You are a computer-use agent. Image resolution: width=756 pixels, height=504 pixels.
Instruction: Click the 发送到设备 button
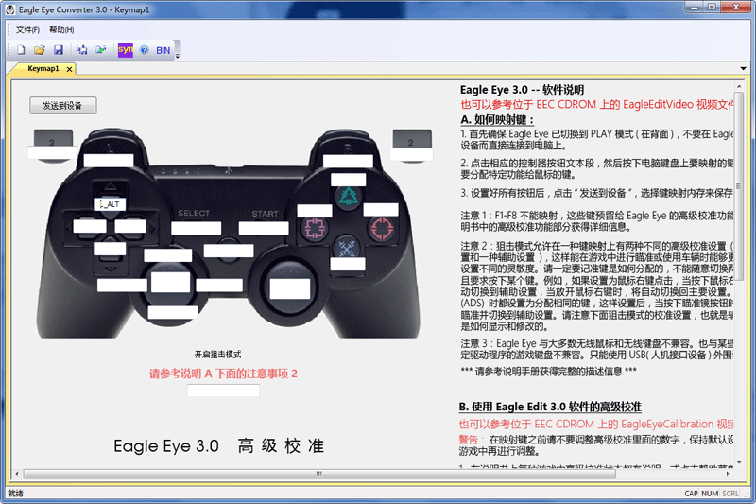62,106
